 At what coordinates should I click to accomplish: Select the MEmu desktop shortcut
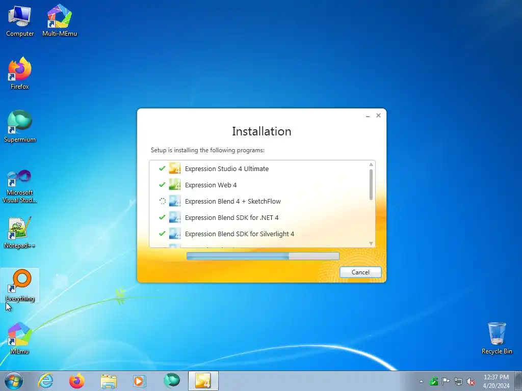[x=20, y=339]
